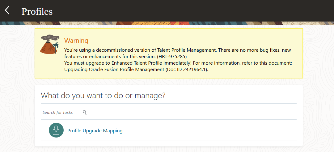Click the back arrow in header

tap(7, 10)
